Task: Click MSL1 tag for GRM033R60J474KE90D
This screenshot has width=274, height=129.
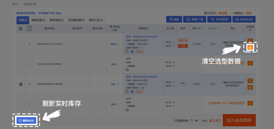Action: [139, 92]
